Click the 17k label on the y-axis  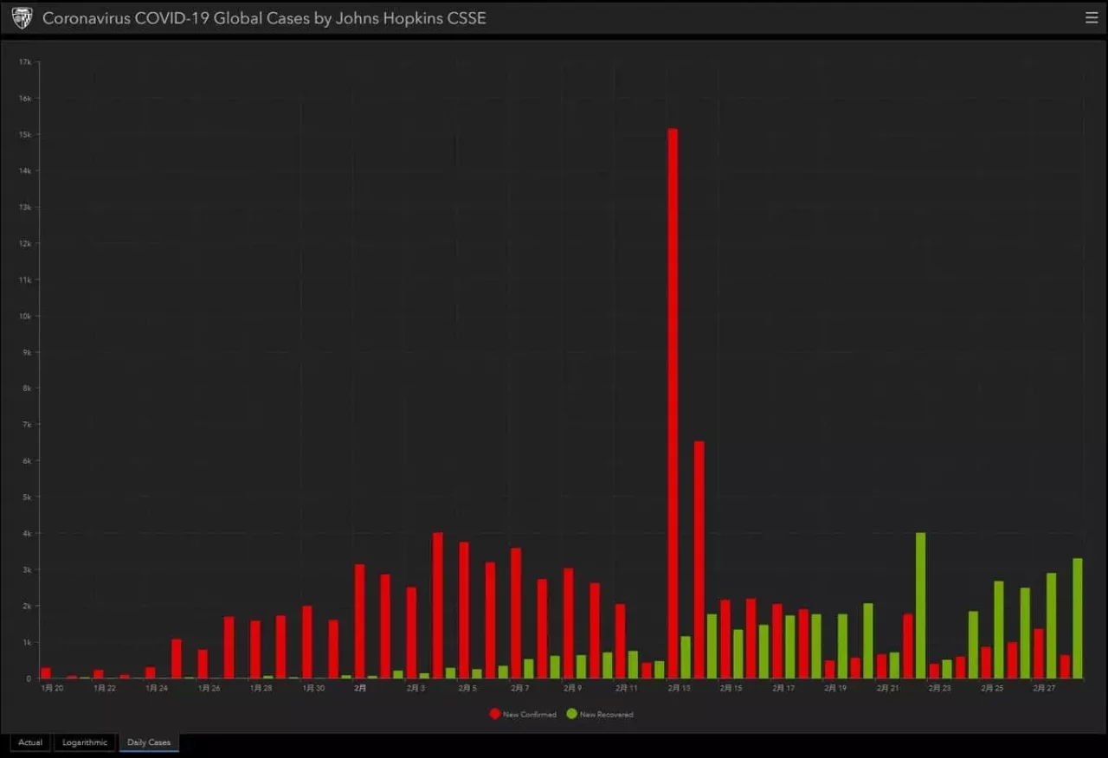pos(25,62)
